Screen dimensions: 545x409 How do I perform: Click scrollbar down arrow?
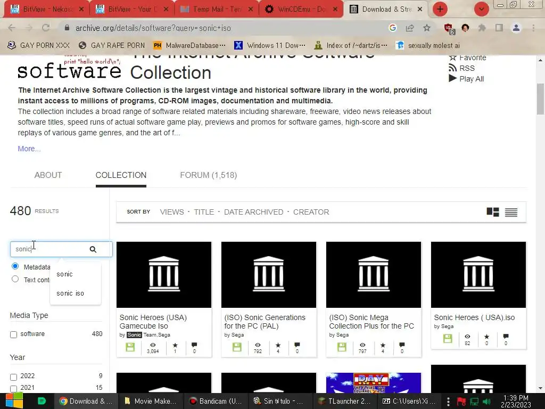pos(540,388)
